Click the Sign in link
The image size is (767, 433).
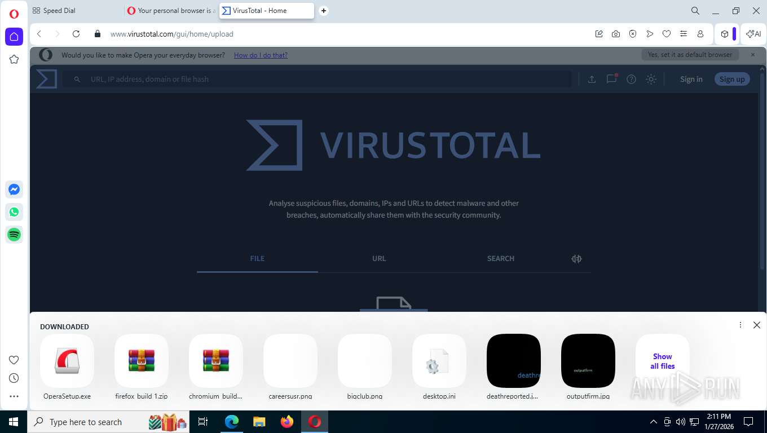(691, 79)
